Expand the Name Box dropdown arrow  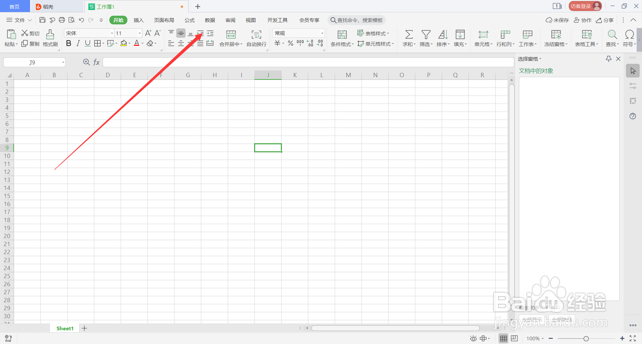(x=63, y=62)
